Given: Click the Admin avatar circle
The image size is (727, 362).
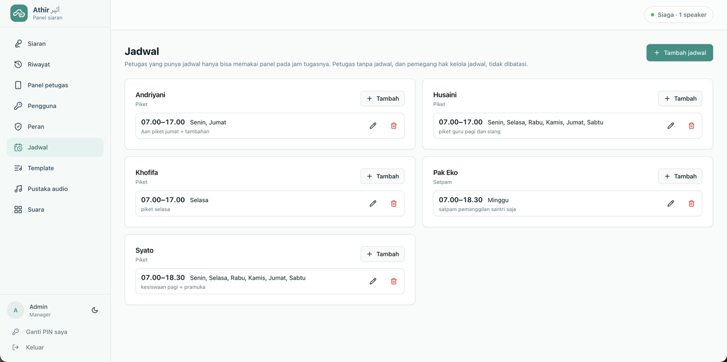Looking at the screenshot, I should tap(15, 310).
